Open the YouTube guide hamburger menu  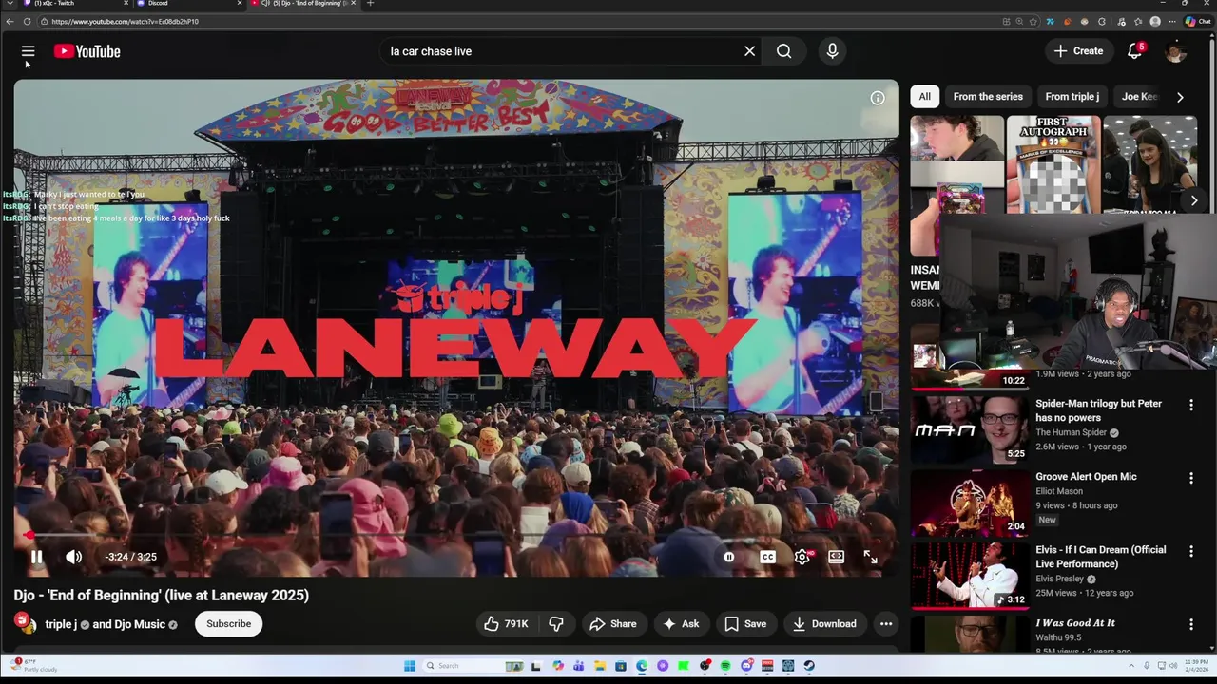tap(28, 51)
